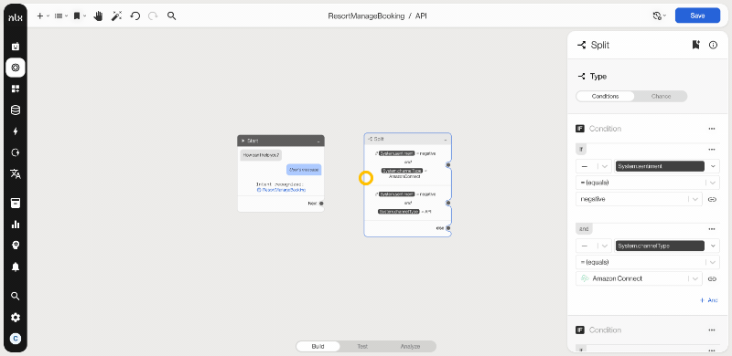Collapse the Split node
This screenshot has height=356, width=732.
tap(446, 139)
